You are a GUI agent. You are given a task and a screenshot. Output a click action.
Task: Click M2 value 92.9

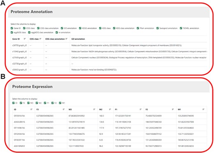pos(101,134)
